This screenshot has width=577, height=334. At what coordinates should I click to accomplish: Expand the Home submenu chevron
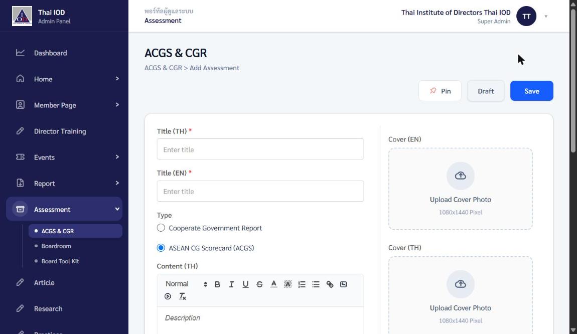117,79
